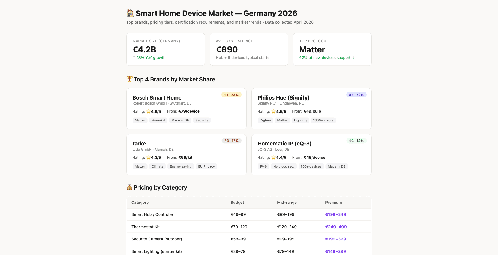This screenshot has width=498, height=255.
Task: Select the Thermostat Kit row label
Action: coord(146,227)
